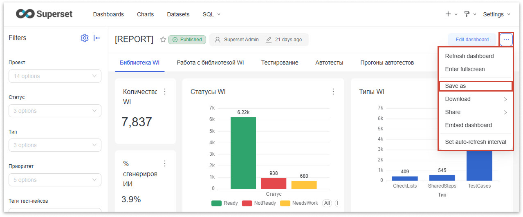Switch to the Библиотека WI tab
523x217 pixels.
[x=139, y=63]
